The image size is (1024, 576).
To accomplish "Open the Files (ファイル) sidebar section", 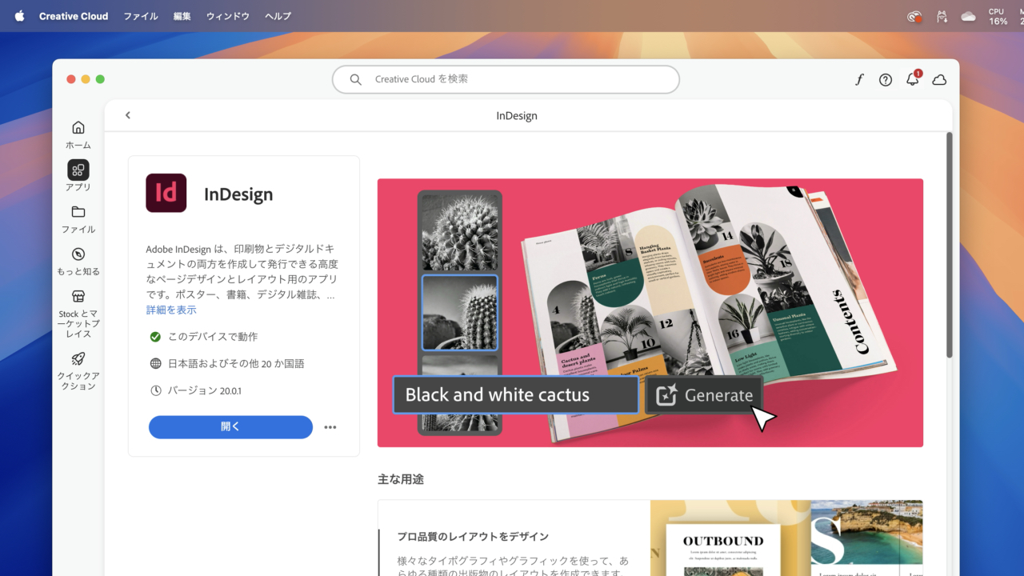I will point(78,219).
